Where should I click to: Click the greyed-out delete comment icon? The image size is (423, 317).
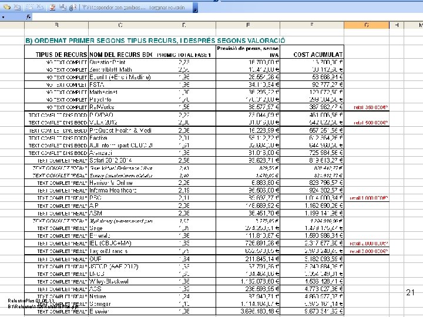(40, 7)
